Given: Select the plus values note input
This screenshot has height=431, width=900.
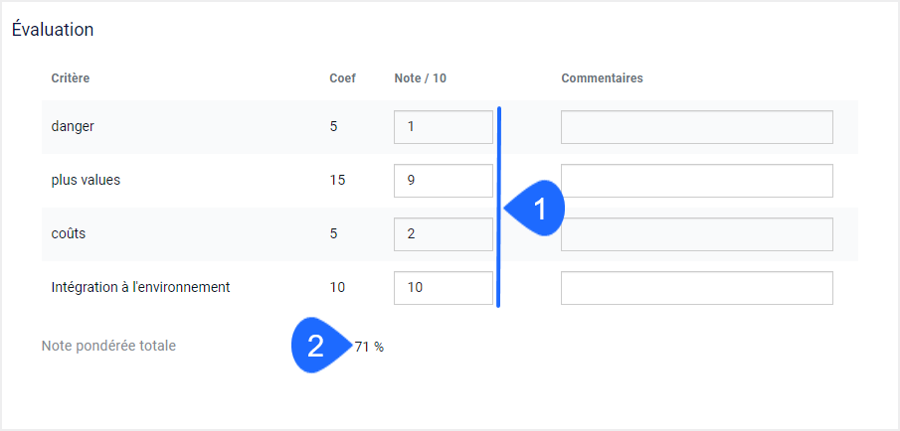Looking at the screenshot, I should tap(444, 181).
